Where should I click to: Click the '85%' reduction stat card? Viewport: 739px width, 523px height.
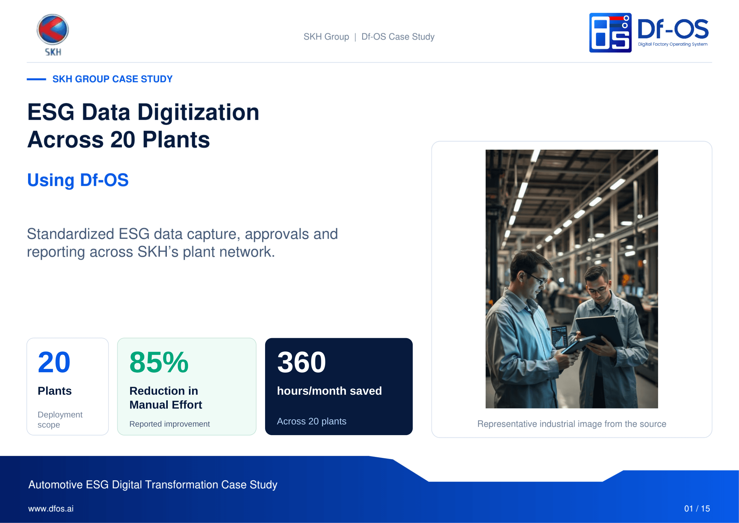tap(187, 386)
